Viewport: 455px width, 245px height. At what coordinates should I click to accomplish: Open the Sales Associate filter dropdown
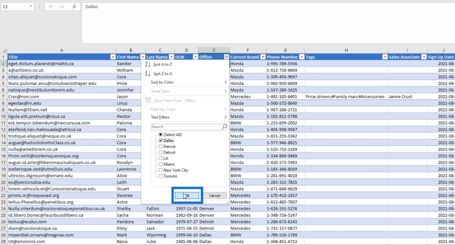[x=424, y=57]
